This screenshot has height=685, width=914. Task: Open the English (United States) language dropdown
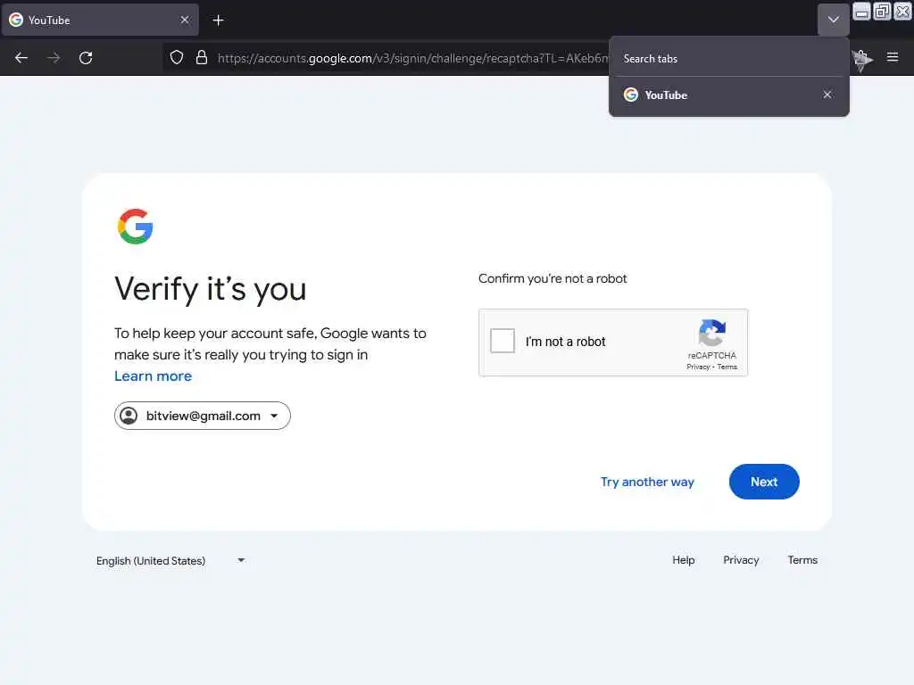point(170,560)
